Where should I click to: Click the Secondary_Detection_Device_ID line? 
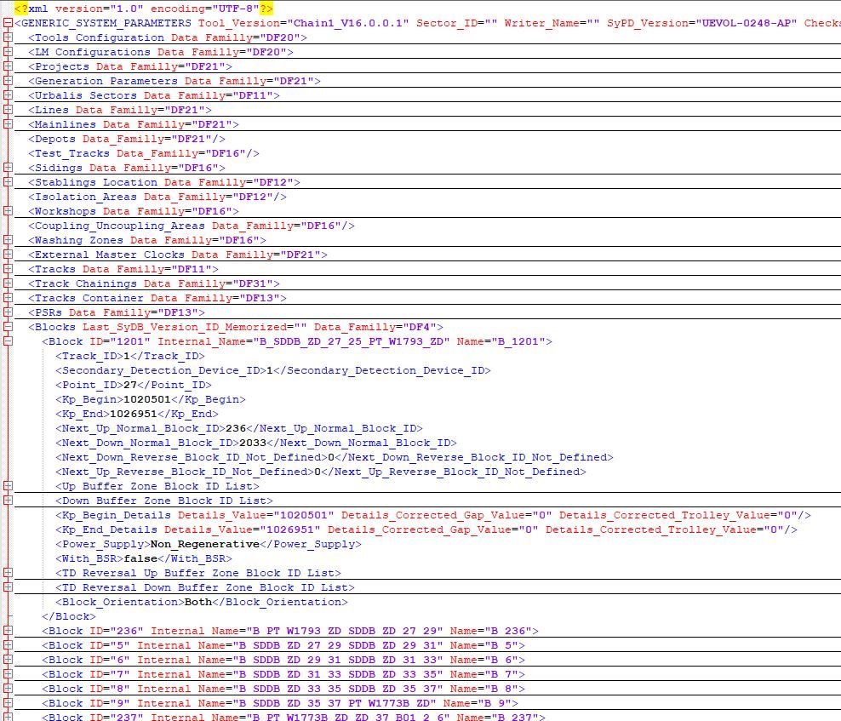273,370
